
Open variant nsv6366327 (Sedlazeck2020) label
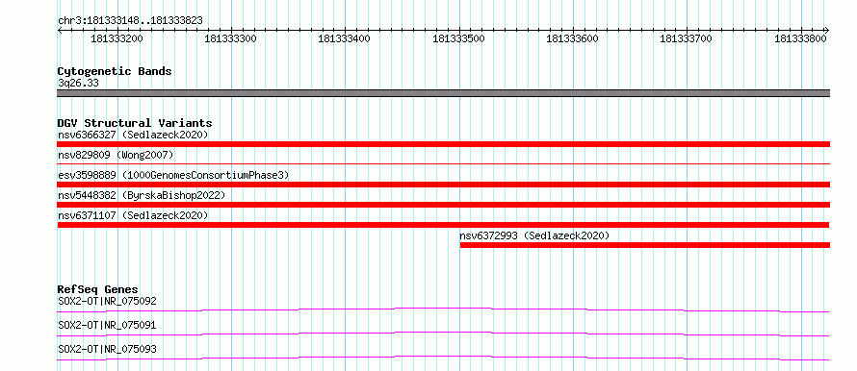pyautogui.click(x=133, y=135)
